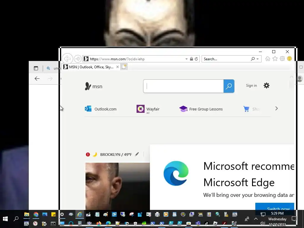
Task: Edit weather location with pencil icon
Action: point(137,154)
